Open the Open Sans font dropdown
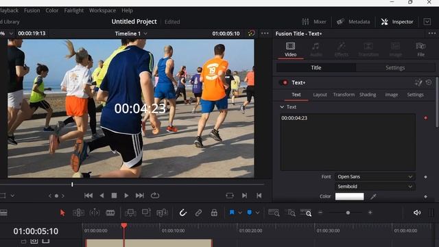This screenshot has height=247, width=439. pos(375,177)
